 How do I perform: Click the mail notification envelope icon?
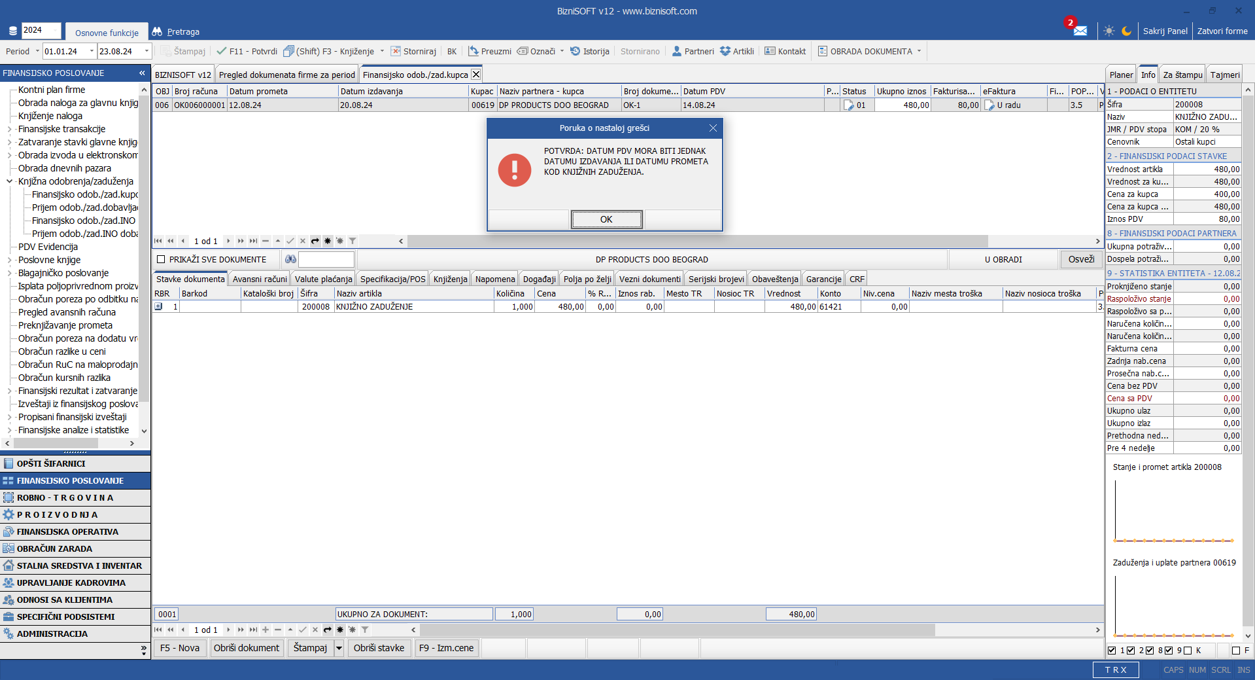click(1080, 31)
